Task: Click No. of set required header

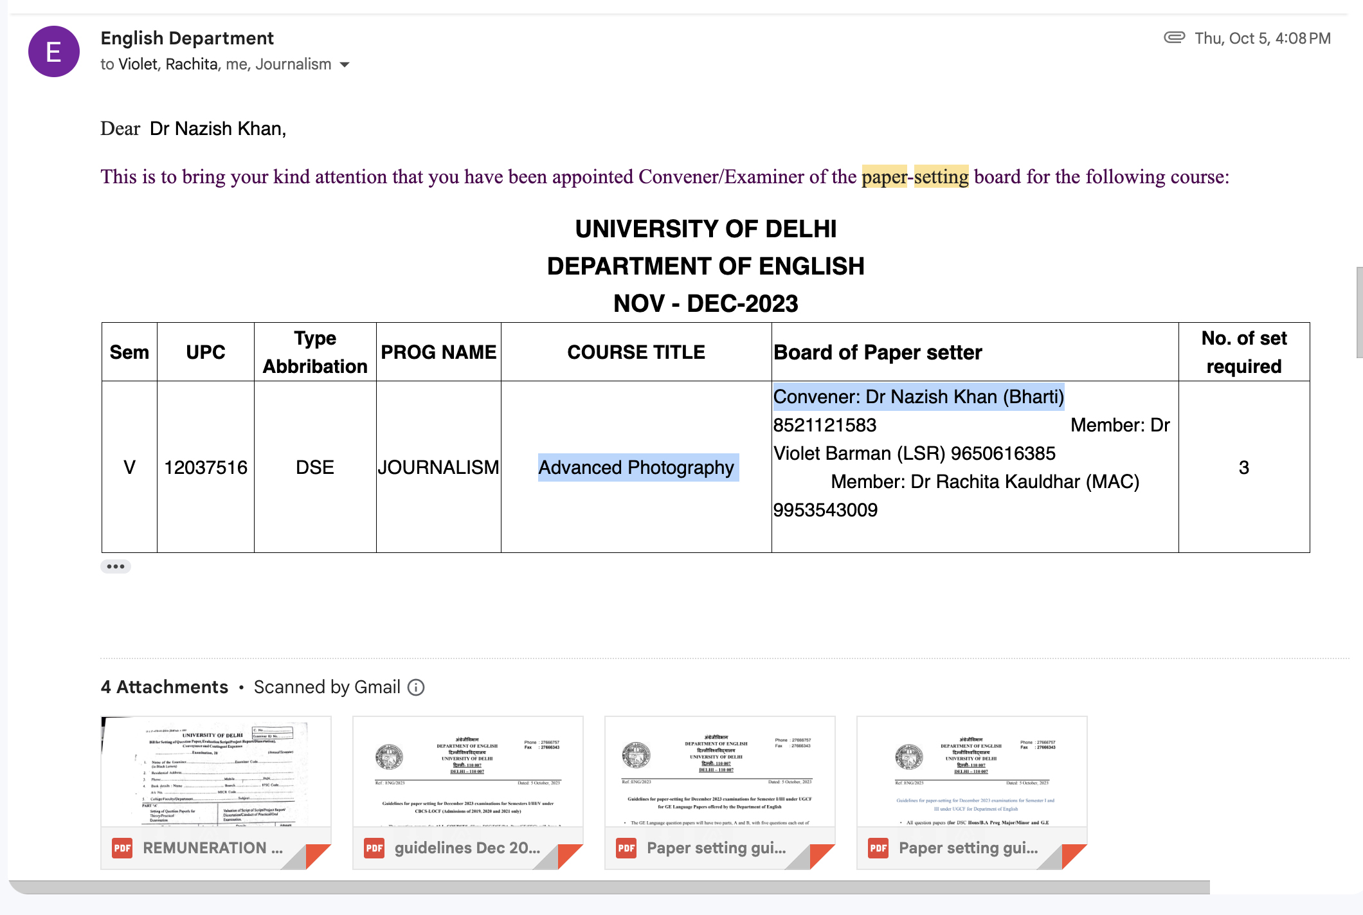Action: 1244,352
